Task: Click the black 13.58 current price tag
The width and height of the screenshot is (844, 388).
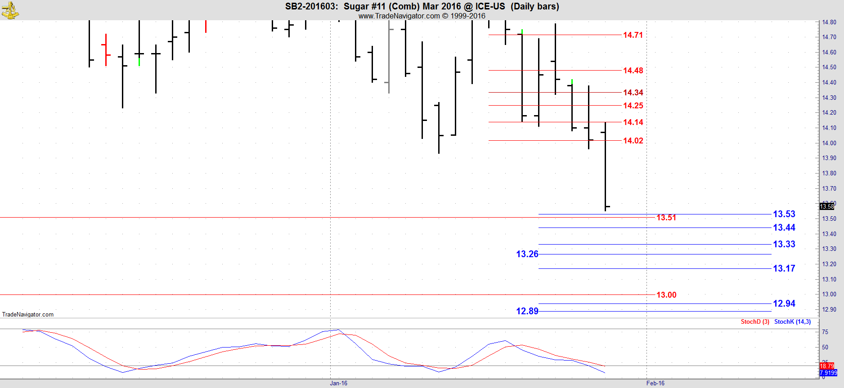Action: point(827,206)
